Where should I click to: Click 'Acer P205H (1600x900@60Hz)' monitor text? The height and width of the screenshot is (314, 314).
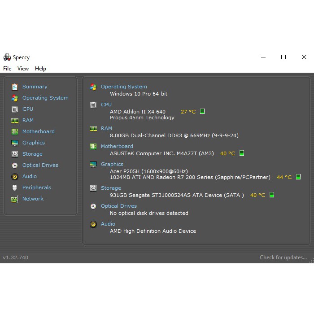pyautogui.click(x=149, y=171)
